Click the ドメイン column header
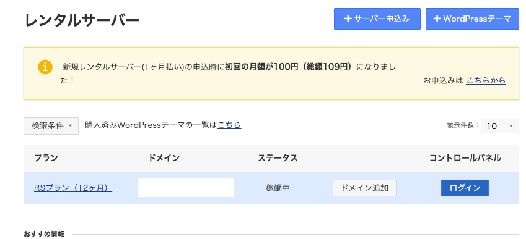This screenshot has height=239, width=526. pyautogui.click(x=164, y=158)
